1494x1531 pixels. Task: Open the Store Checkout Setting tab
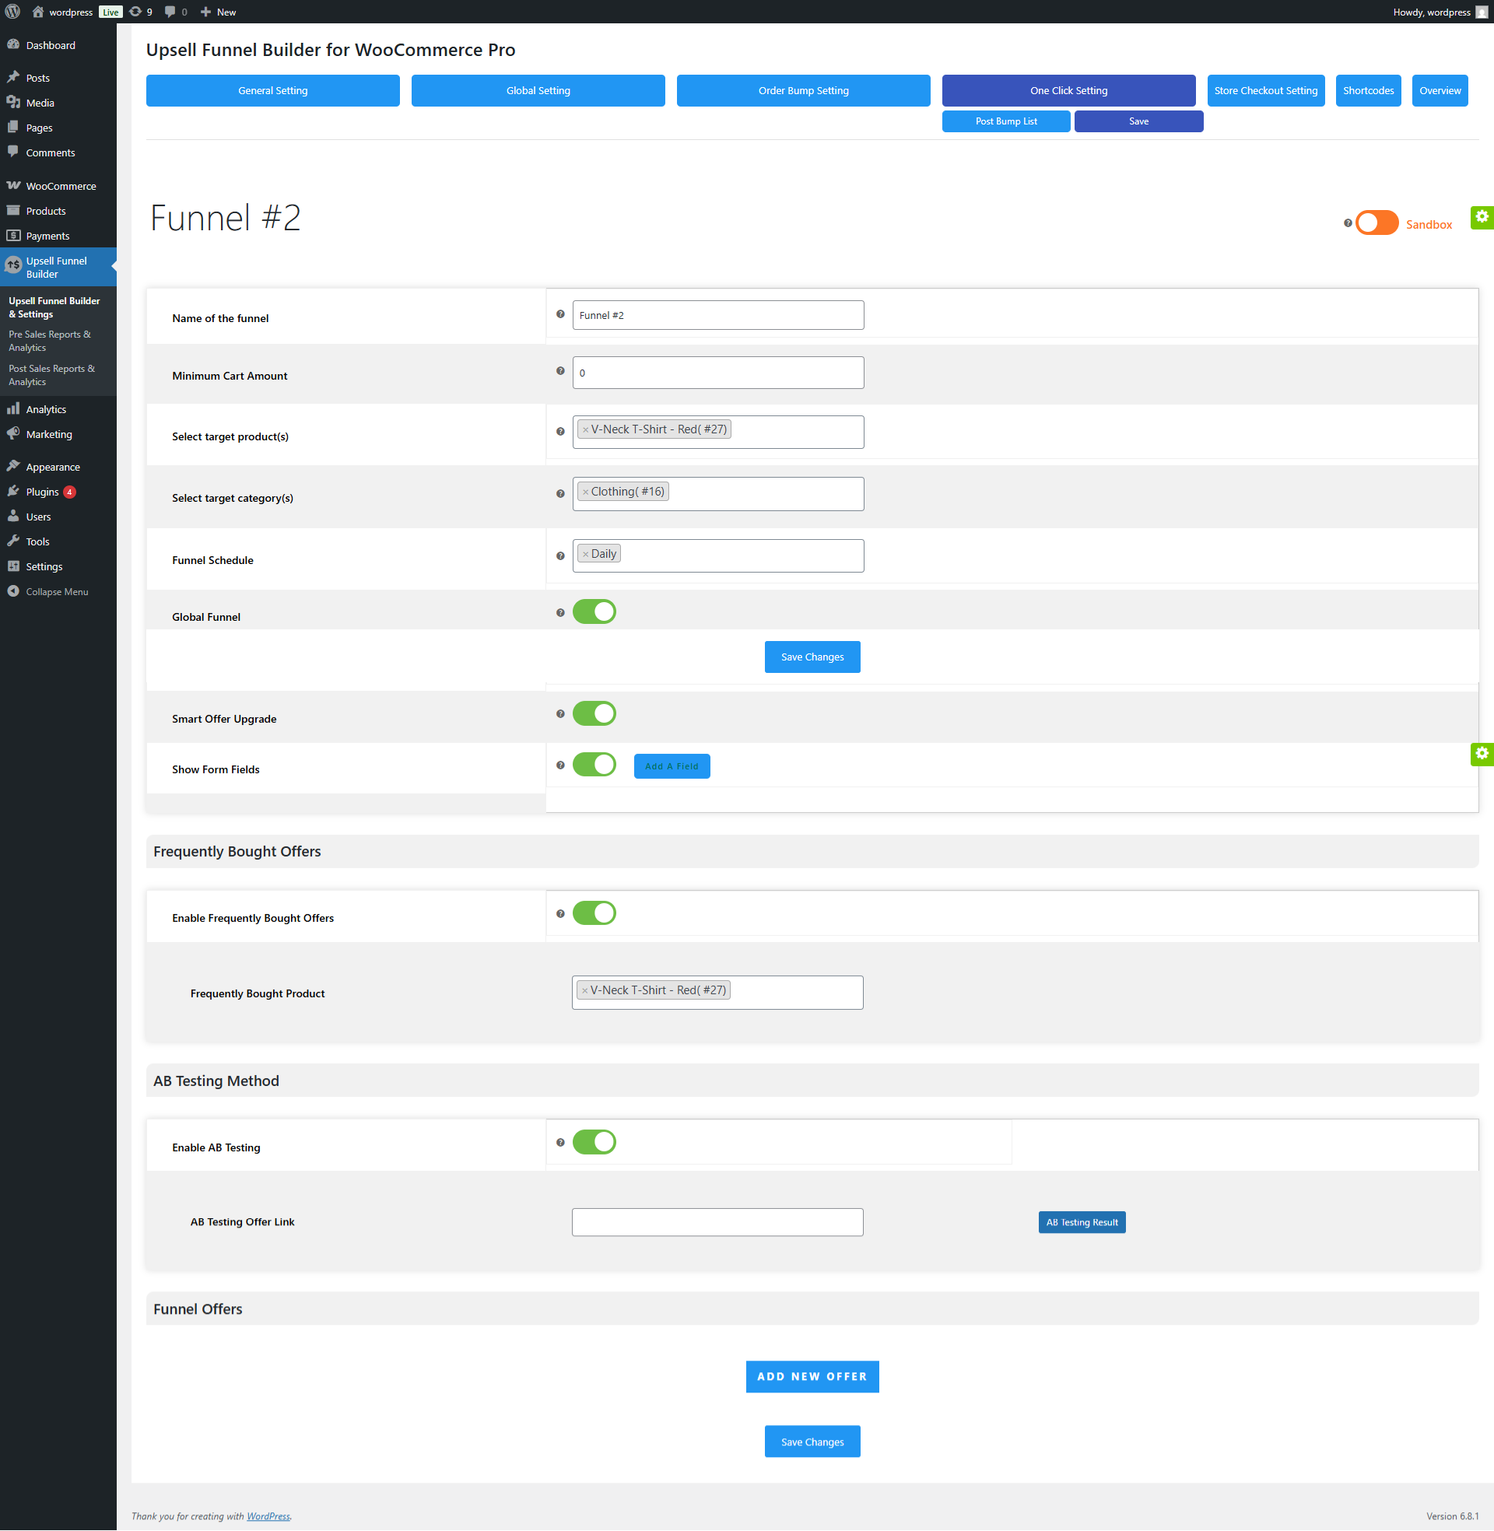tap(1267, 90)
